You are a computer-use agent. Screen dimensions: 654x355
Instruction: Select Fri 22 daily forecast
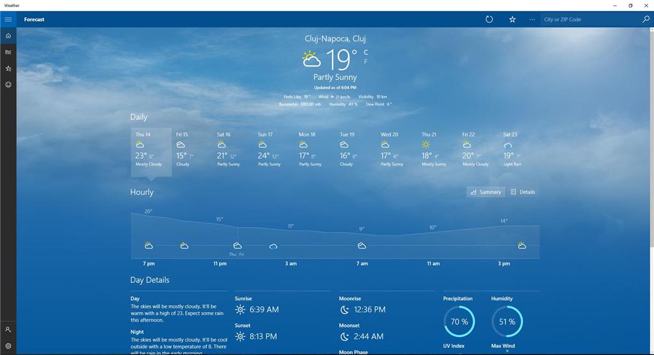coord(478,152)
